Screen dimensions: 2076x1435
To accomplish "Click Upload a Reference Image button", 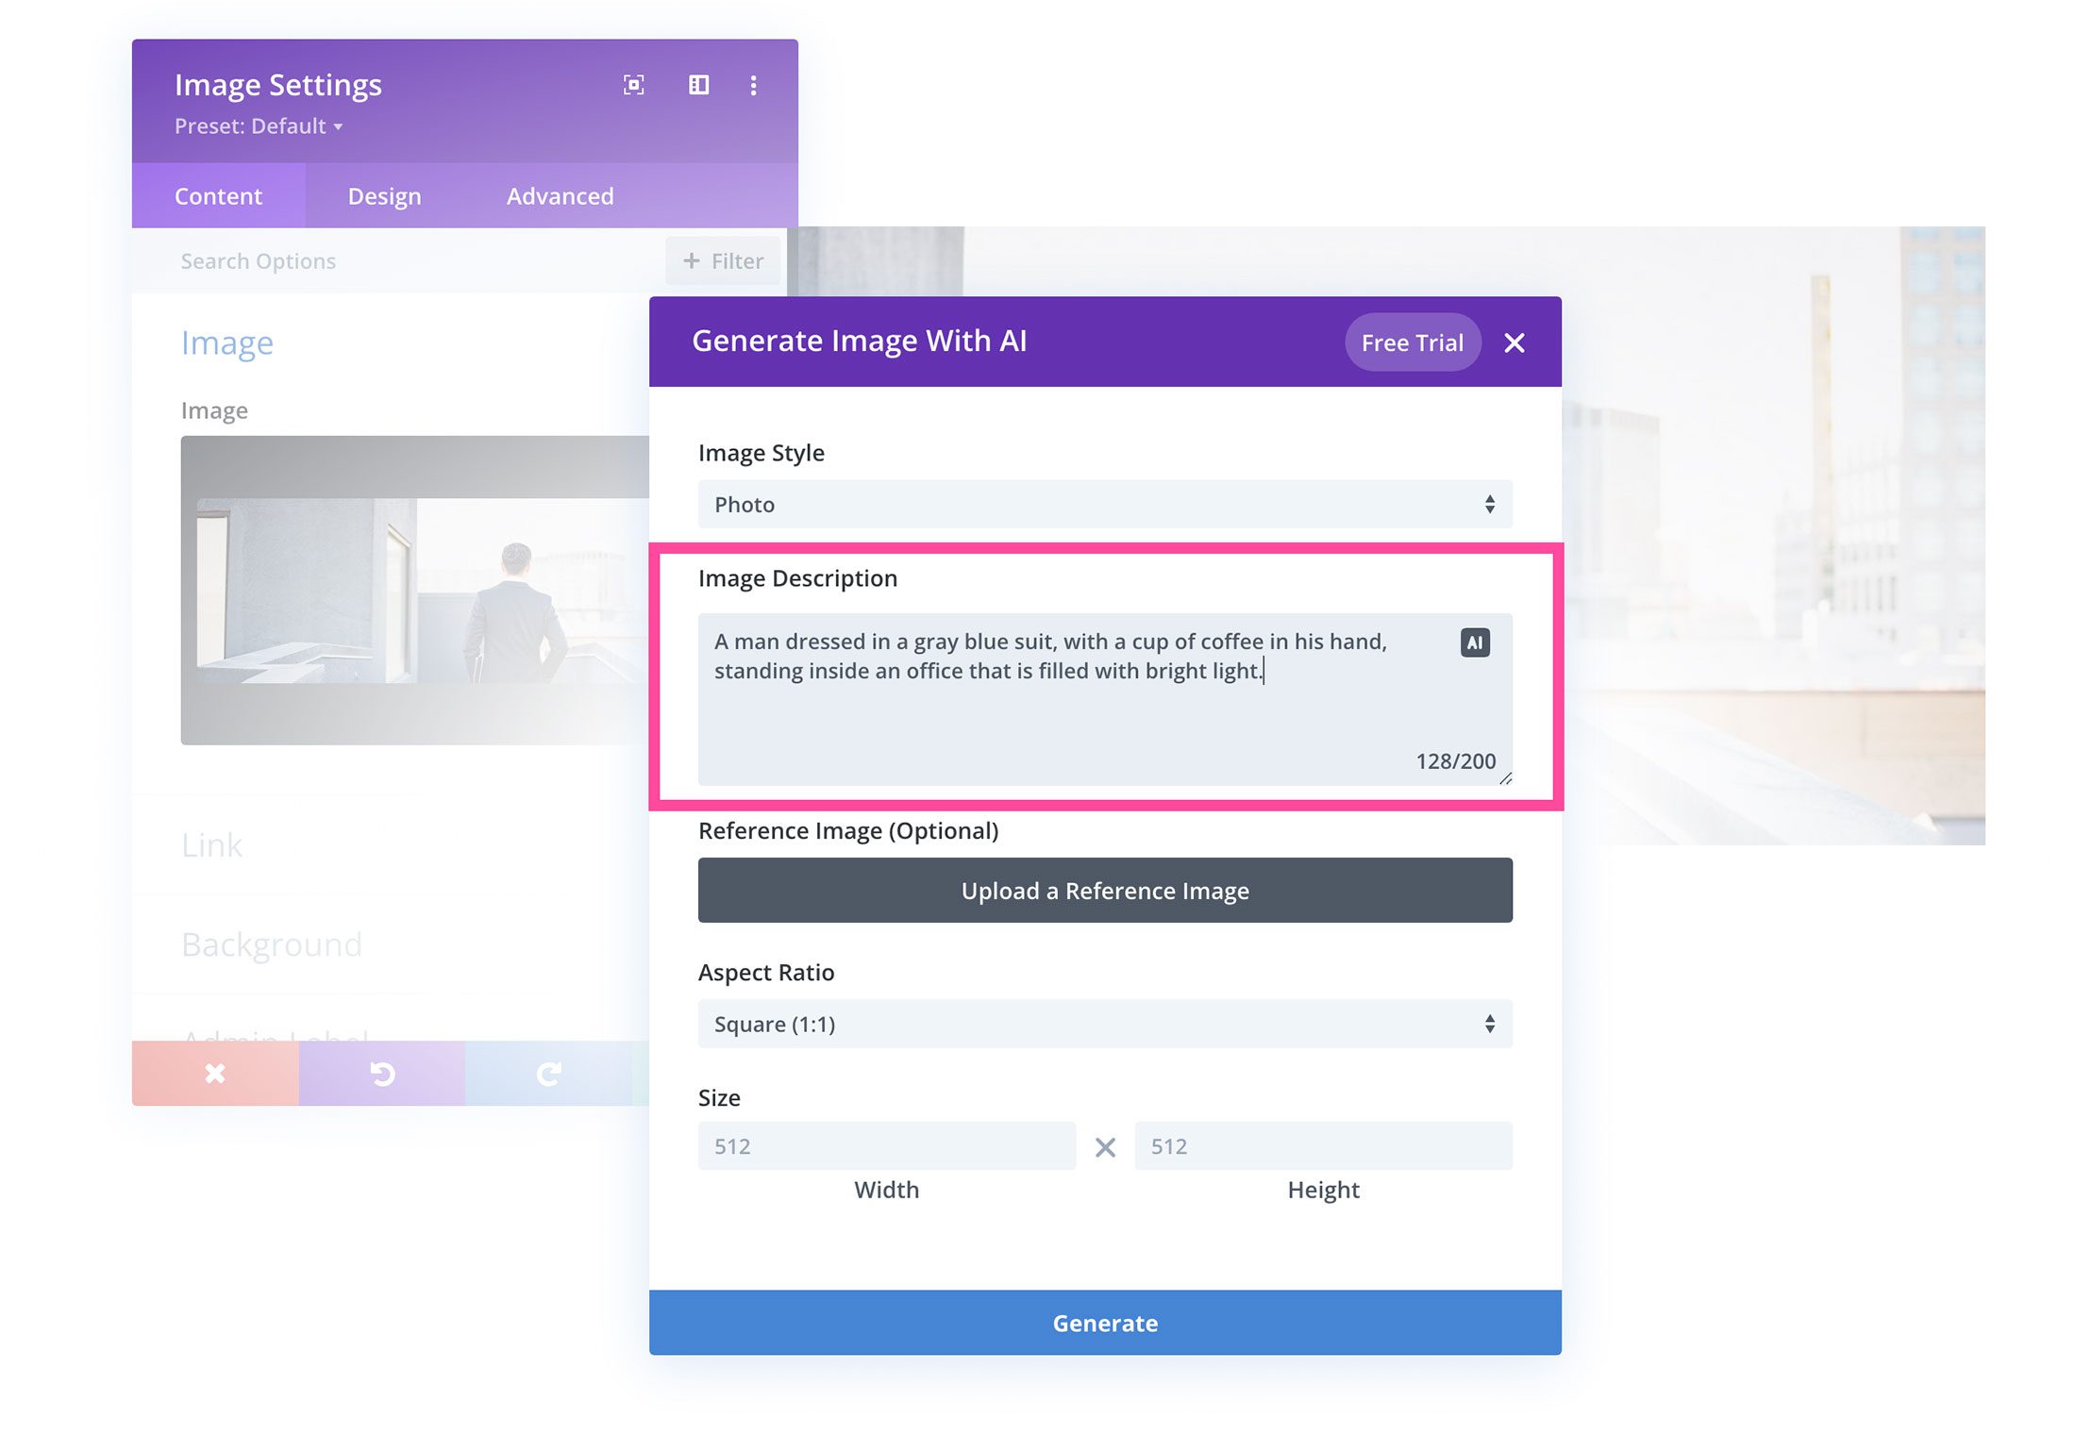I will click(x=1103, y=890).
